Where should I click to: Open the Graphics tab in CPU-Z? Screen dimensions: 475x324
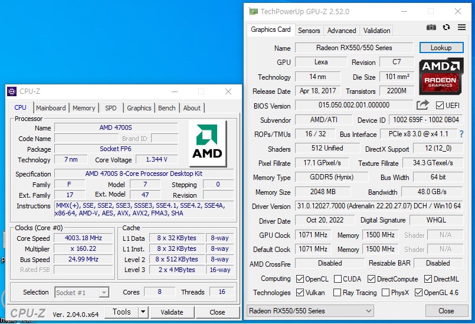click(x=139, y=108)
